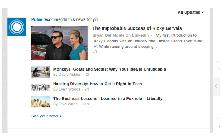This screenshot has width=223, height=139.
Task: Open 'Hacking Diversity' article headline
Action: click(x=98, y=84)
